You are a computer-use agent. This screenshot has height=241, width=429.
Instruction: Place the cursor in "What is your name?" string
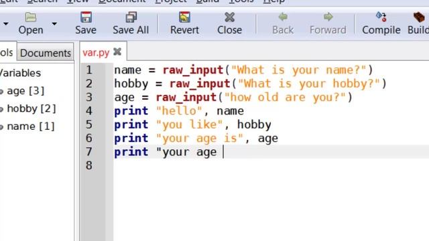[299, 70]
